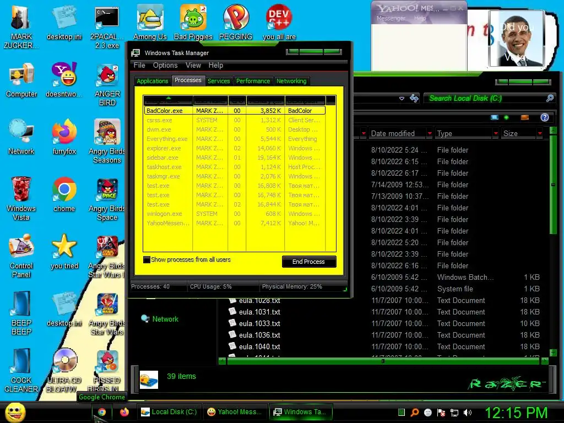Click the blue view-mode icon in Explorer
Image resolution: width=564 pixels, height=423 pixels.
(495, 117)
